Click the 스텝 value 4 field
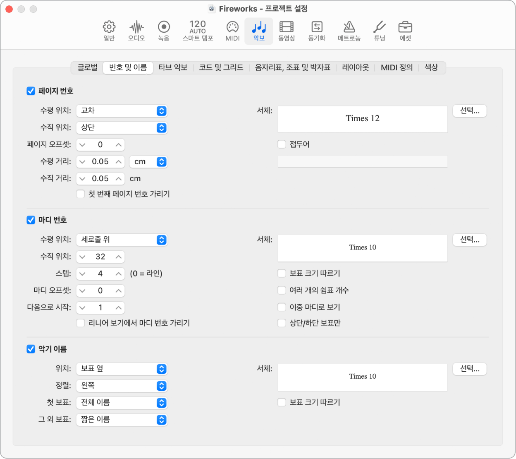Screen dimensions: 516x459 [100, 274]
